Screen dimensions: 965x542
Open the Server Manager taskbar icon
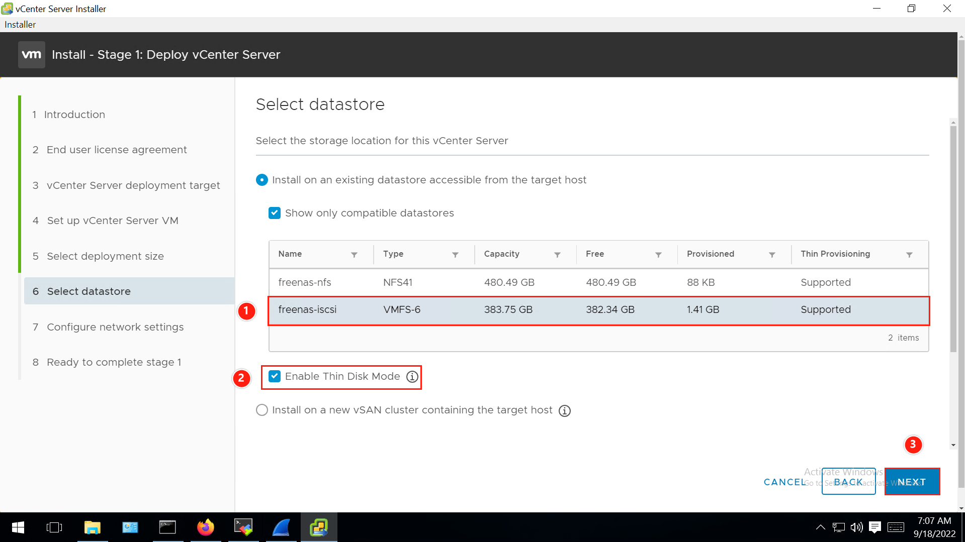tap(130, 527)
